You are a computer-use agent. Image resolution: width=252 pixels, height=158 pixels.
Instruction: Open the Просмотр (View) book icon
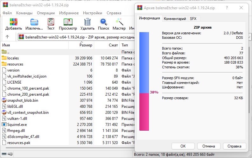point(68,22)
